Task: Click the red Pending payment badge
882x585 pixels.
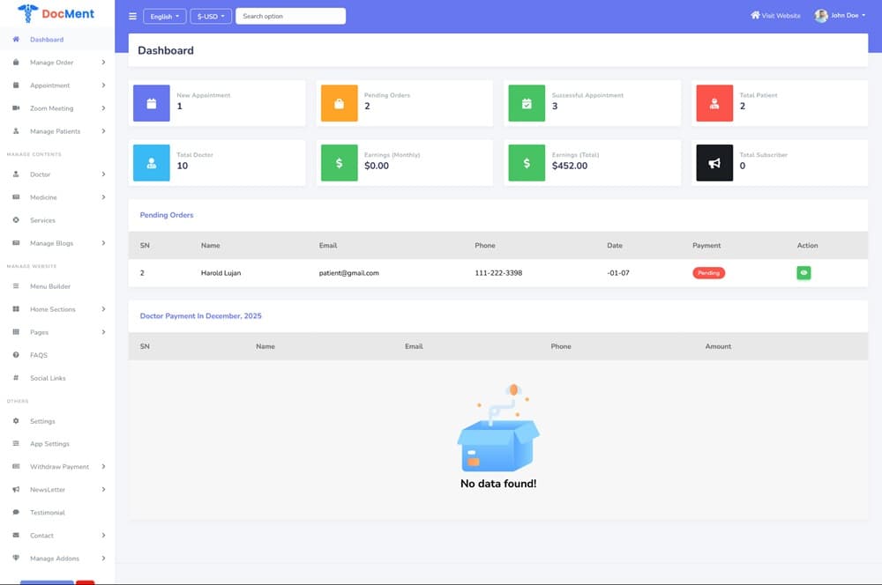Action: coord(708,273)
